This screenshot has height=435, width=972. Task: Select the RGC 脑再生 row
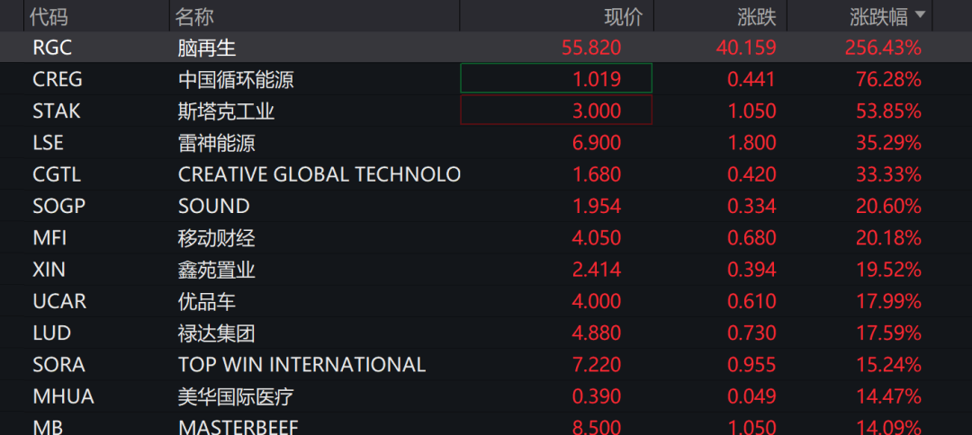coord(486,47)
